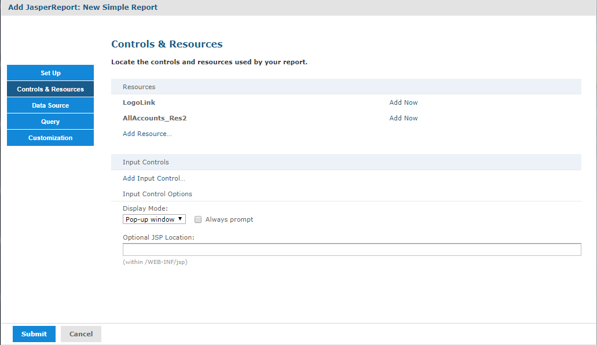Viewport: 597px width, 345px height.
Task: Open the Display Mode dropdown
Action: coord(154,219)
